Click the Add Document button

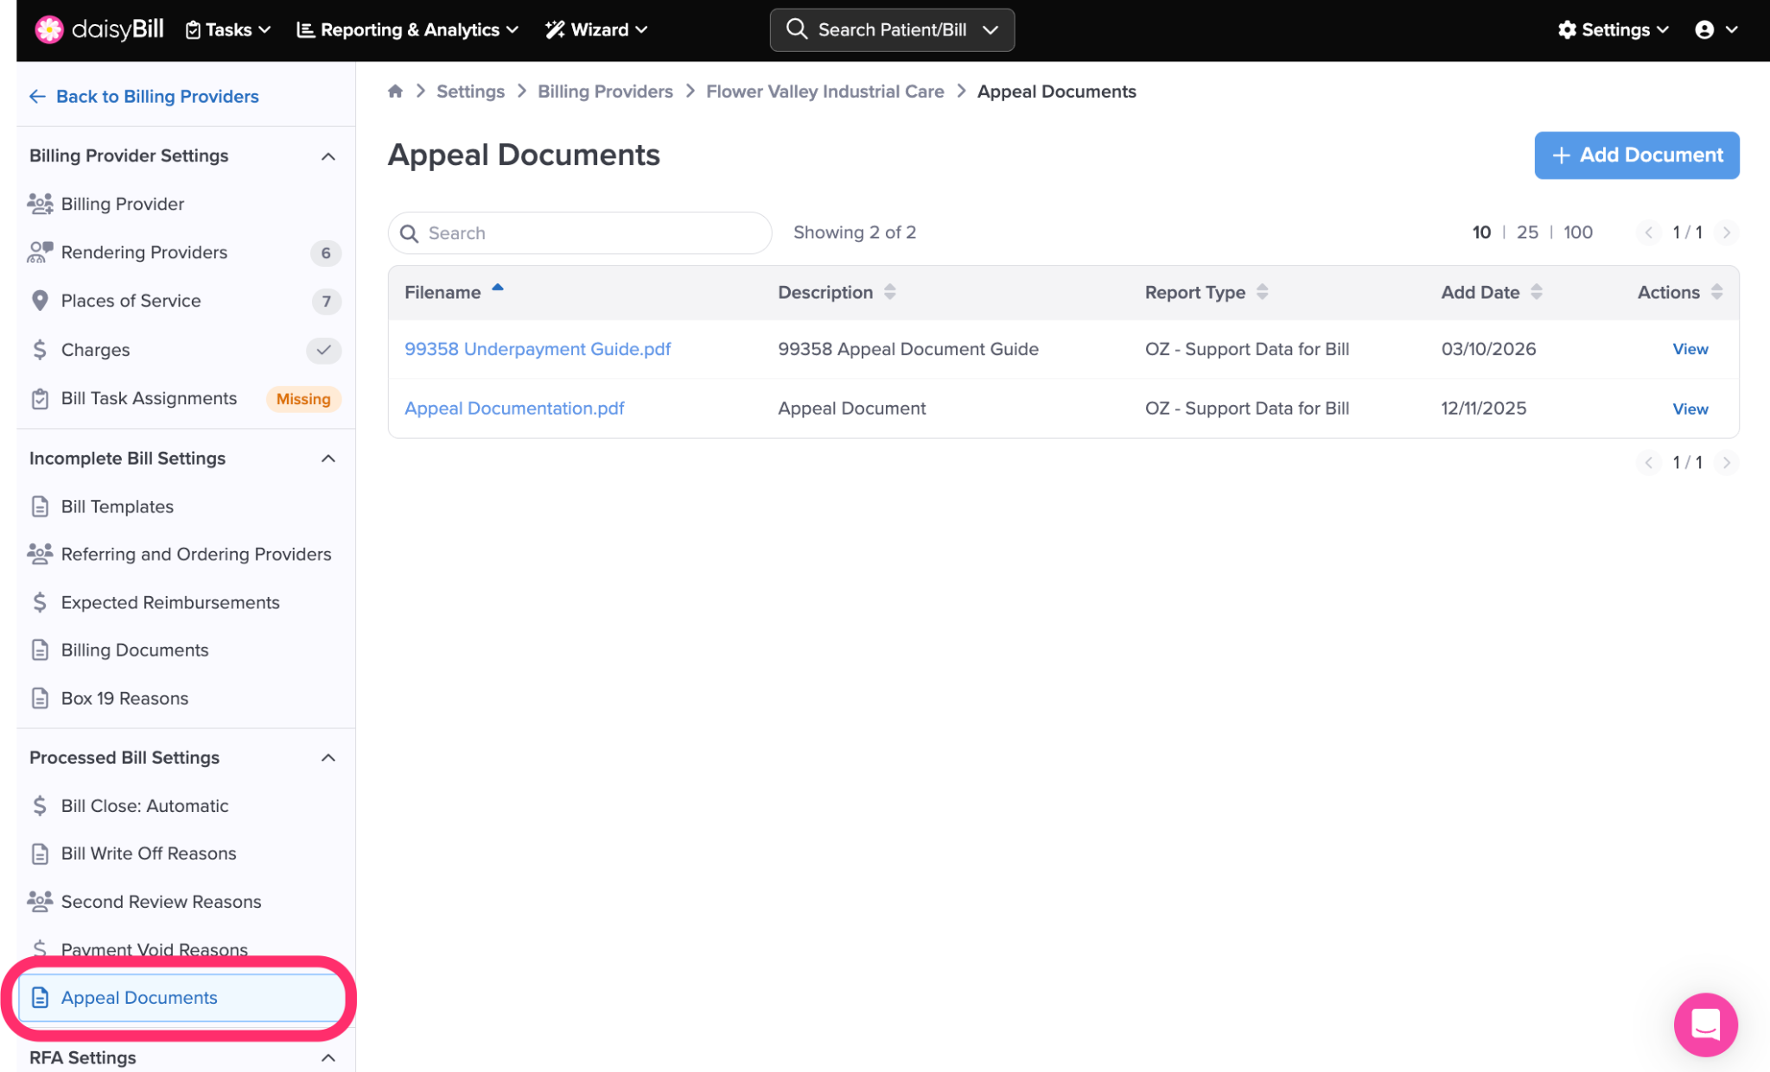pos(1636,155)
